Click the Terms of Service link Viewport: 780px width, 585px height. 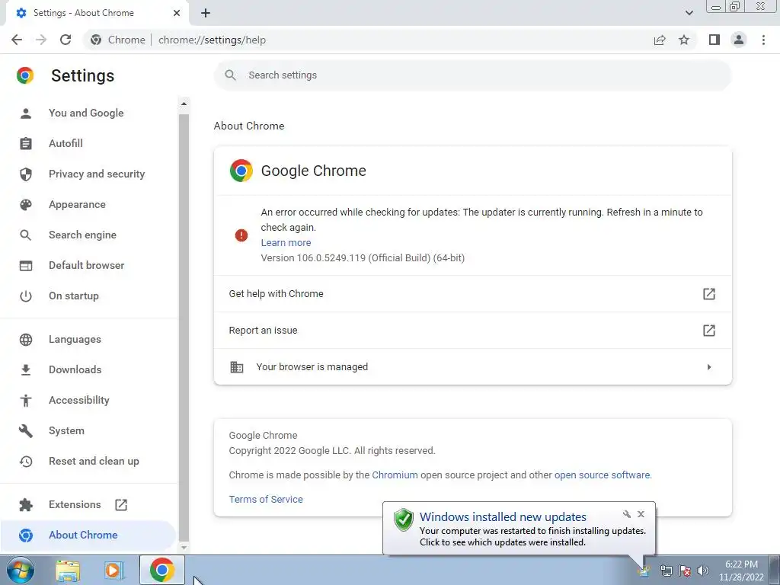[x=266, y=500]
